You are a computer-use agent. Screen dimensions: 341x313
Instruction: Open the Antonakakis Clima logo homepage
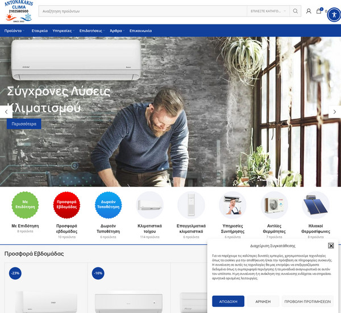point(19,11)
